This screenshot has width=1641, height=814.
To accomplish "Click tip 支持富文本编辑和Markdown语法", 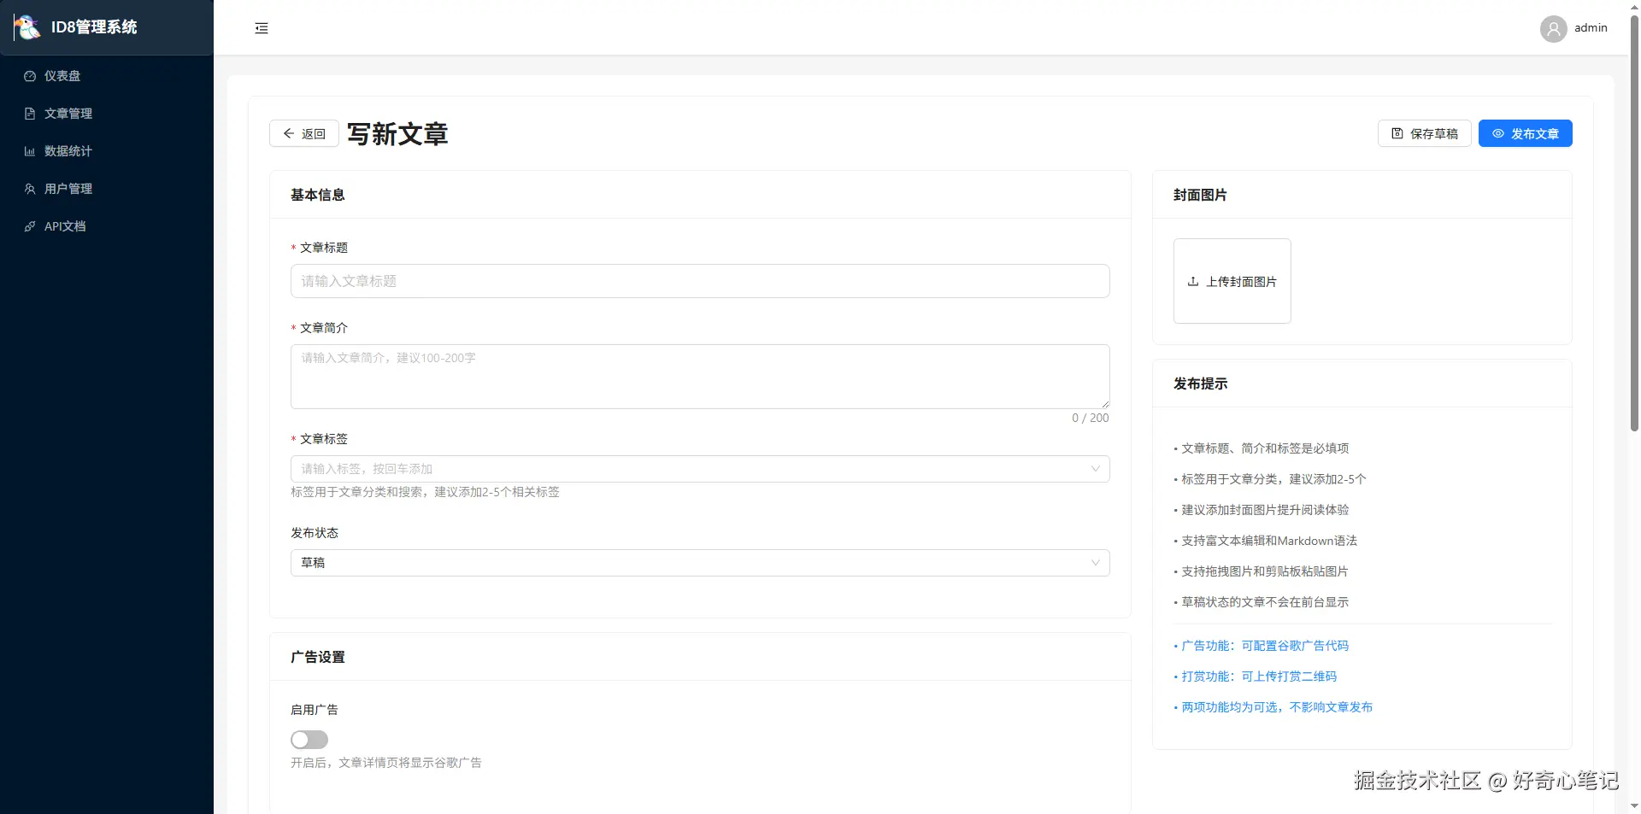I will (1266, 541).
